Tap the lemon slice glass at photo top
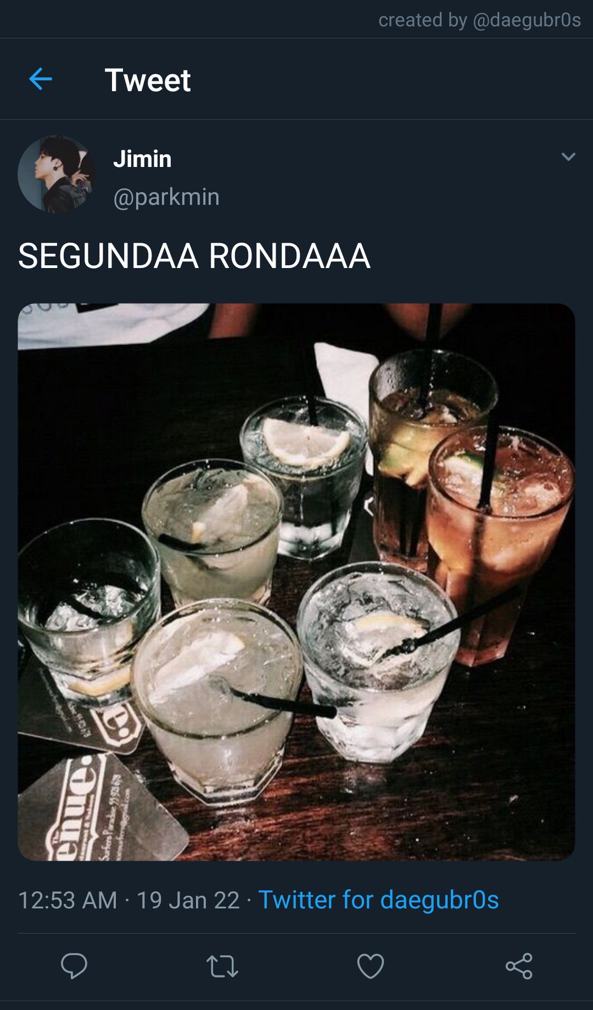The width and height of the screenshot is (593, 1010). pos(304,475)
